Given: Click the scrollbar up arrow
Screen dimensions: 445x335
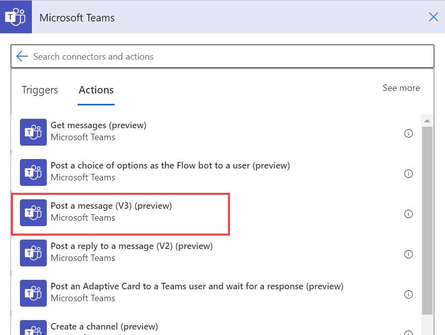Looking at the screenshot, I should pyautogui.click(x=427, y=121).
